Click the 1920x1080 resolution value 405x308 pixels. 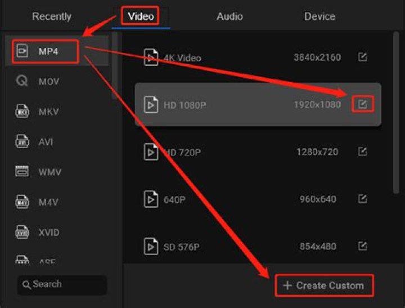(317, 105)
